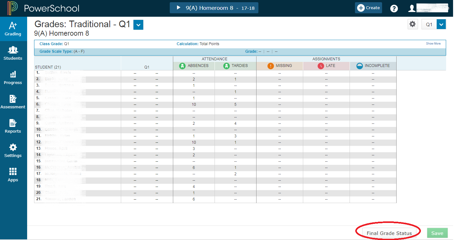Open Assessment from the sidebar

(x=13, y=102)
